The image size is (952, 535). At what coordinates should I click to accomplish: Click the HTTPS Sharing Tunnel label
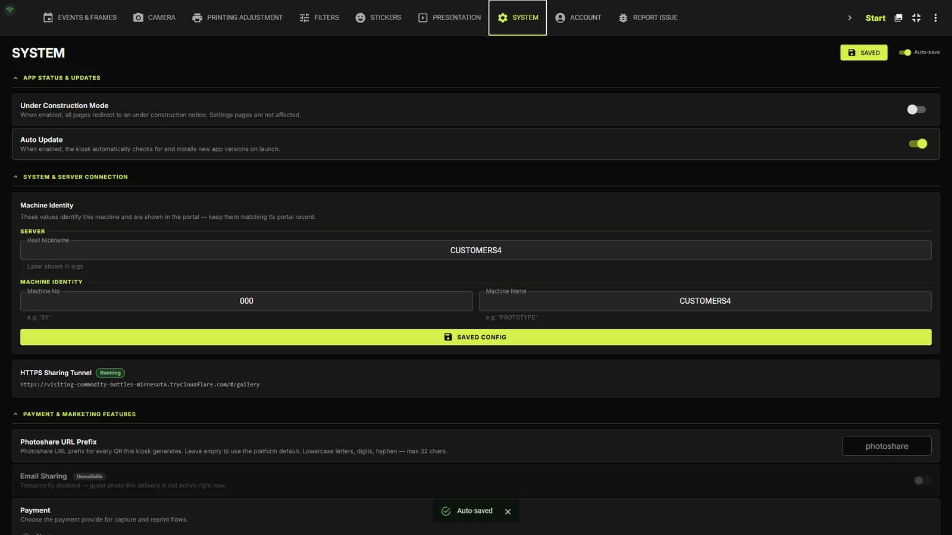pyautogui.click(x=56, y=373)
